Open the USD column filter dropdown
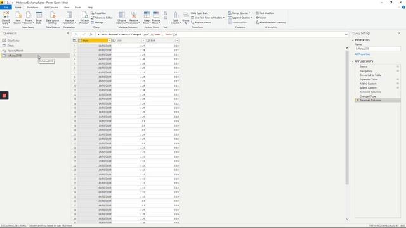406x228 pixels. click(143, 41)
